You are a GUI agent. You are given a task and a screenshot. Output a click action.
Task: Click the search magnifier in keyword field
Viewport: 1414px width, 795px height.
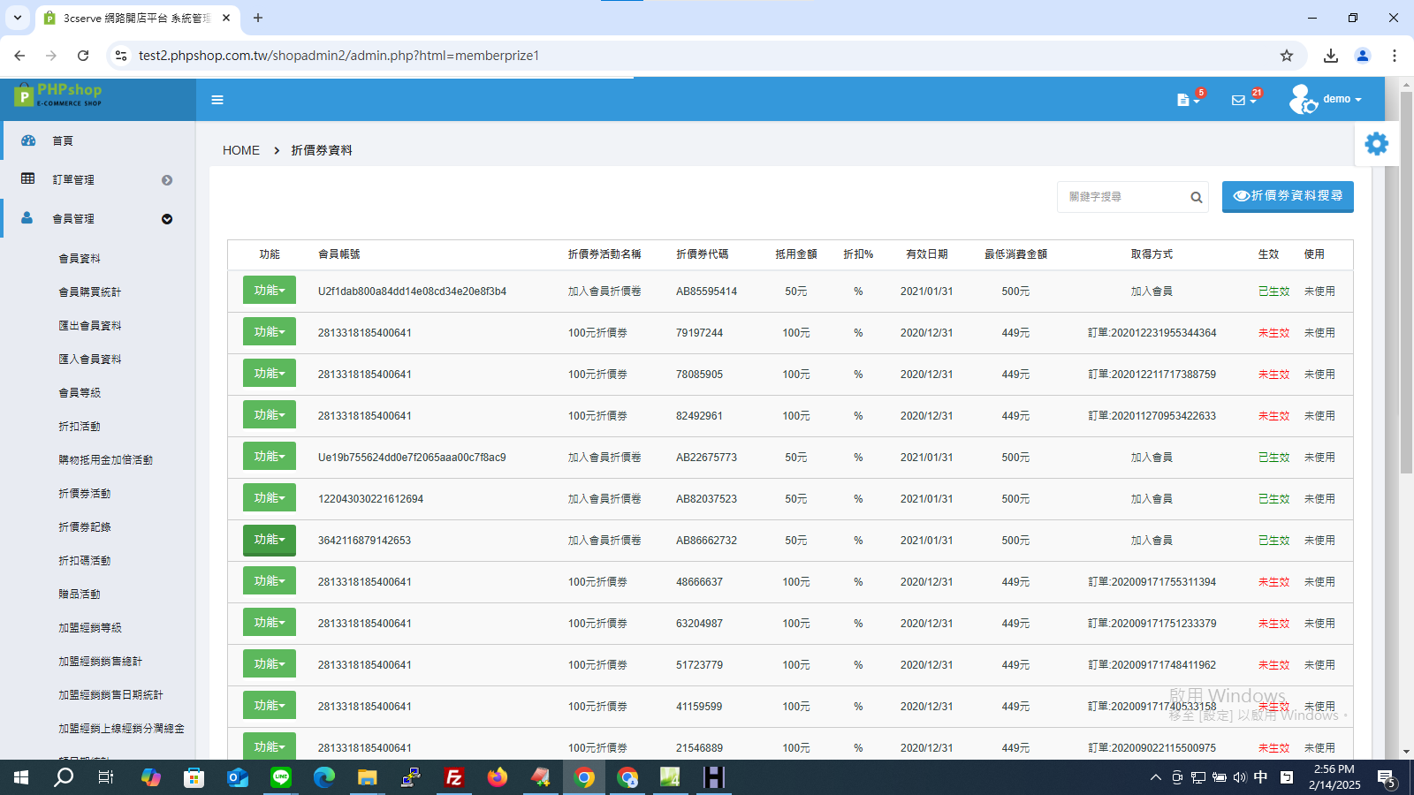point(1196,197)
